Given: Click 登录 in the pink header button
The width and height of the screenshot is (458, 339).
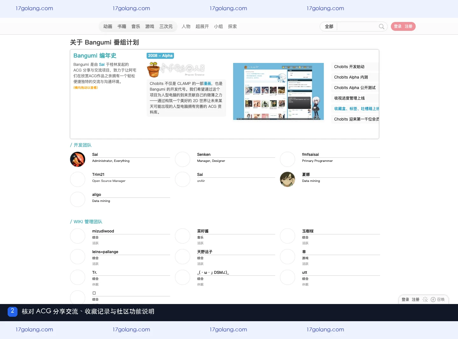Looking at the screenshot, I should (398, 26).
